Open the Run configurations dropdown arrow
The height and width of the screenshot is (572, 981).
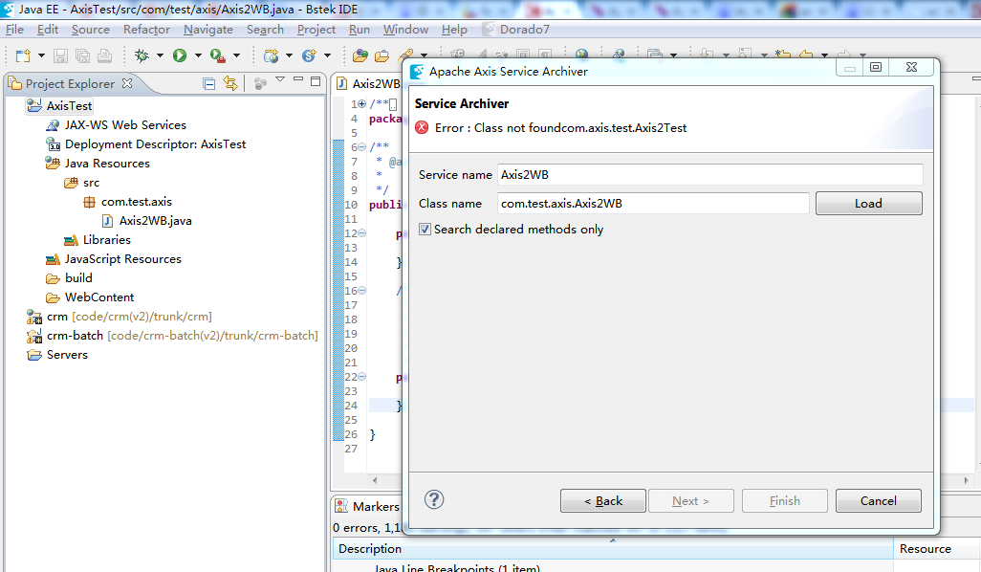pyautogui.click(x=198, y=55)
